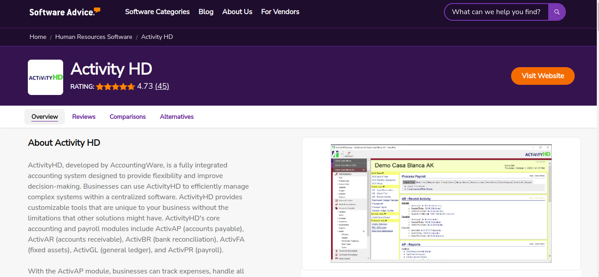This screenshot has width=599, height=277.
Task: Click the search input field
Action: point(497,12)
